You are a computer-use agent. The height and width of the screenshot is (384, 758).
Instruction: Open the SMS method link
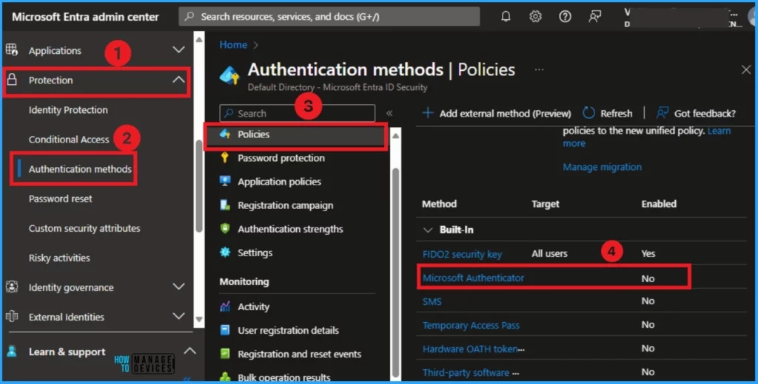click(x=432, y=301)
